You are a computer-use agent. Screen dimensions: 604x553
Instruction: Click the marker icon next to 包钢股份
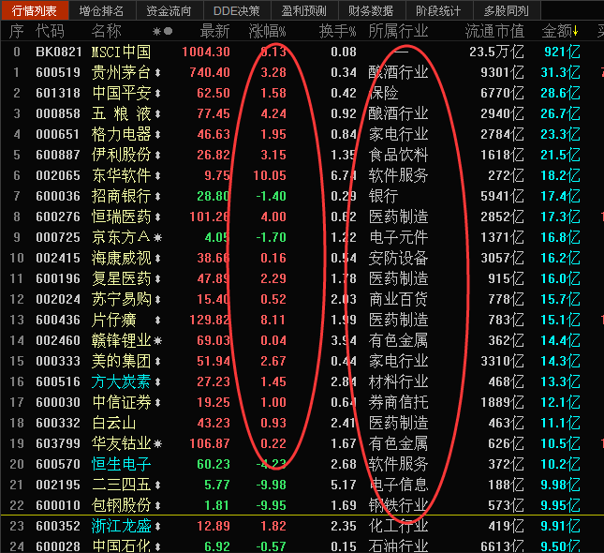[157, 505]
